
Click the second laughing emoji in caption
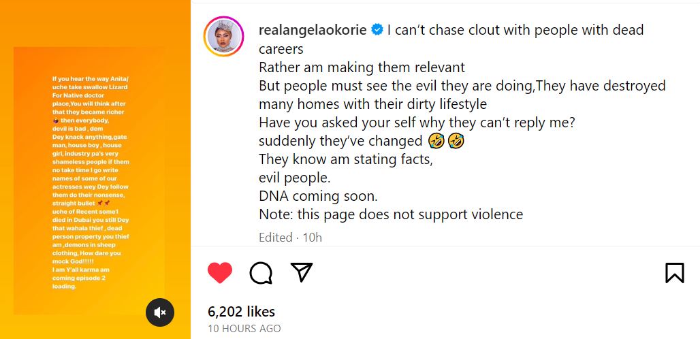(456, 141)
